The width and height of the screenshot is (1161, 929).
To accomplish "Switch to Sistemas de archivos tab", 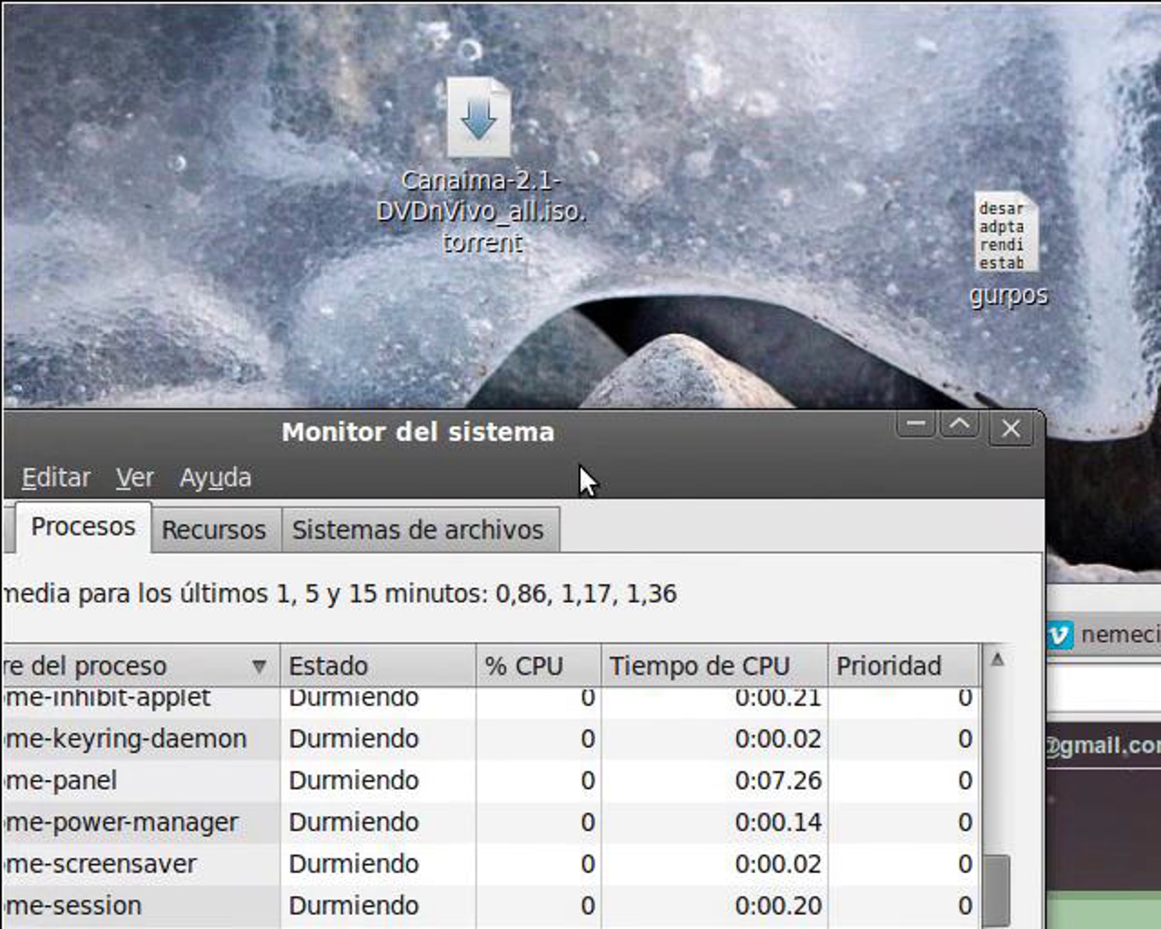I will [418, 530].
